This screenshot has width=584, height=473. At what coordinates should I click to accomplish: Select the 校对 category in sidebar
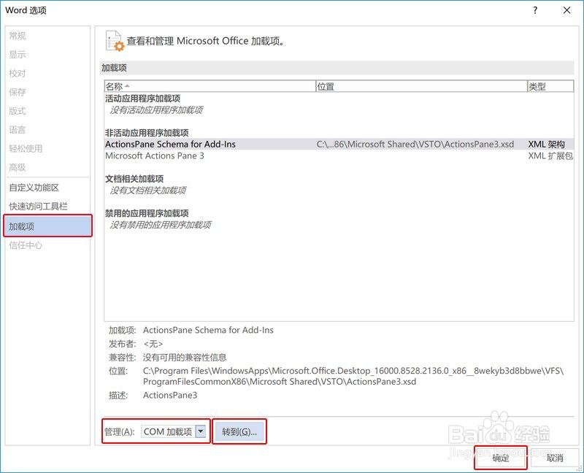coord(18,74)
